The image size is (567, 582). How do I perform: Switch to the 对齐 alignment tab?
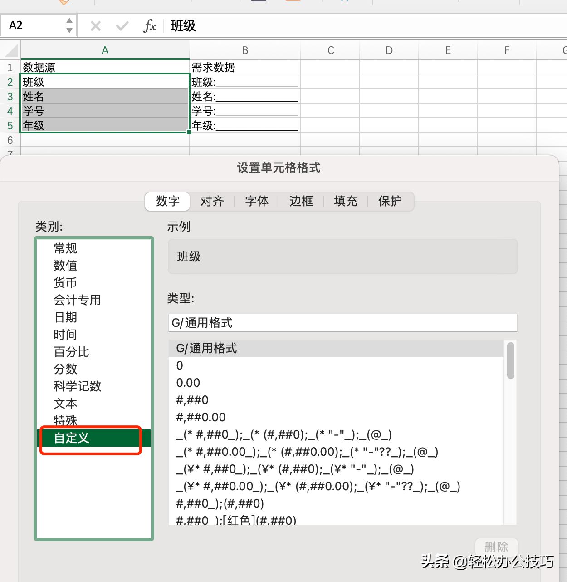212,201
